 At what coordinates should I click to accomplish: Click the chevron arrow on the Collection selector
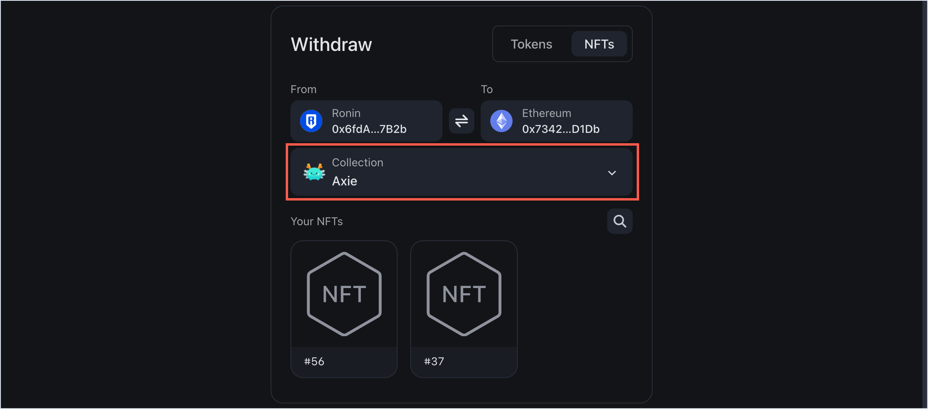612,173
